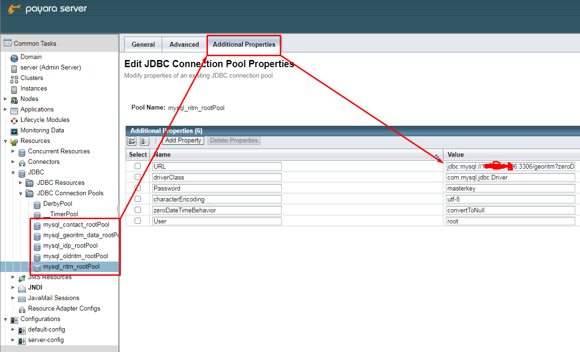This screenshot has width=580, height=352.
Task: Open the General tab
Action: [143, 44]
